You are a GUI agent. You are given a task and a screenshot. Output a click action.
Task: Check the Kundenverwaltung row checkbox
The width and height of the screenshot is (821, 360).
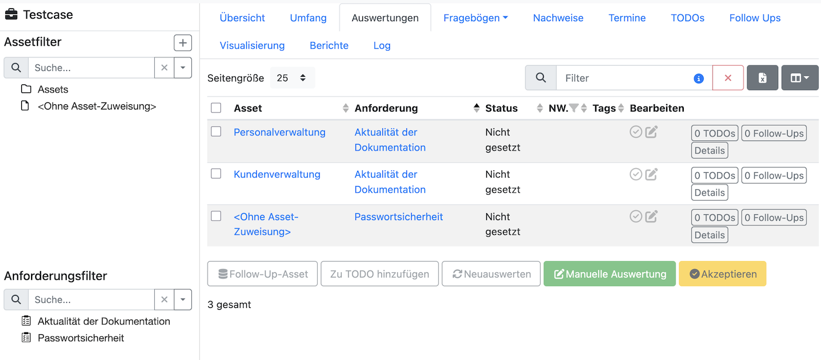216,174
